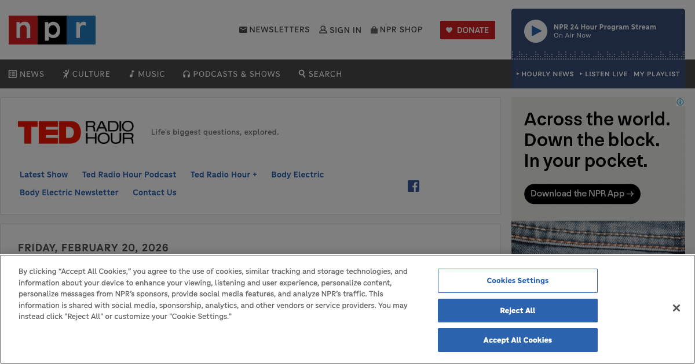Click the Donate heart button
Screen dimensions: 695x364
tap(467, 30)
